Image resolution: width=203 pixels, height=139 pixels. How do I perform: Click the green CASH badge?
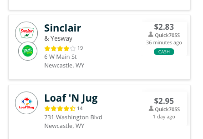[x=164, y=52]
